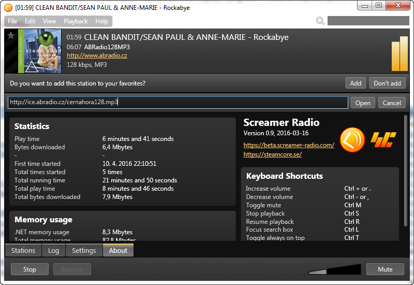
Task: Minimize the Screamer Radio window
Action: (x=365, y=5)
